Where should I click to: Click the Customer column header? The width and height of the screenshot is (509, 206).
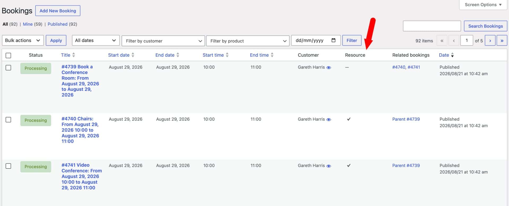click(x=308, y=55)
